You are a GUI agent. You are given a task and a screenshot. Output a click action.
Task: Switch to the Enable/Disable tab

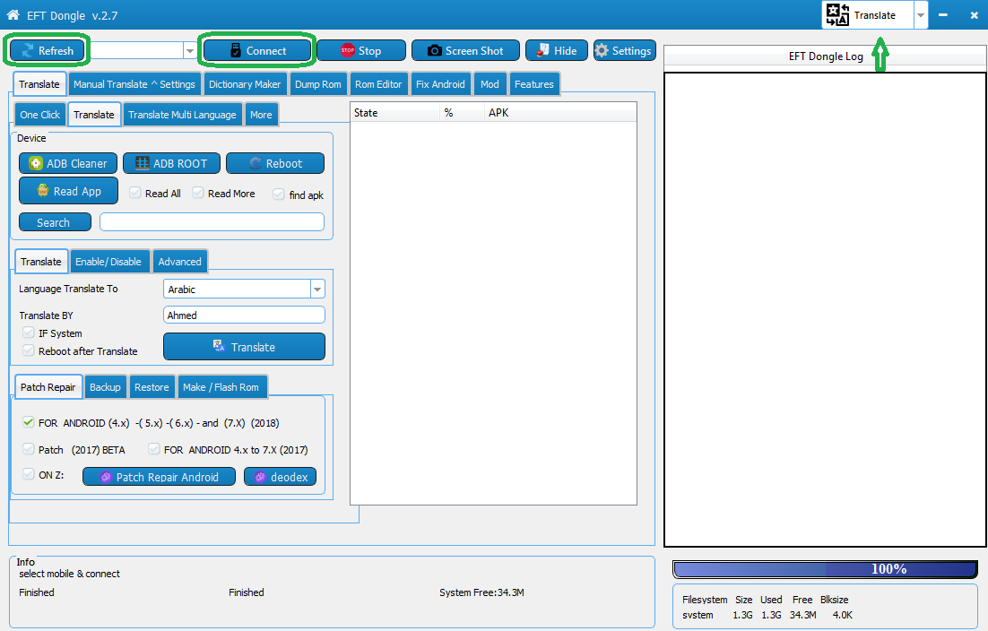(108, 262)
